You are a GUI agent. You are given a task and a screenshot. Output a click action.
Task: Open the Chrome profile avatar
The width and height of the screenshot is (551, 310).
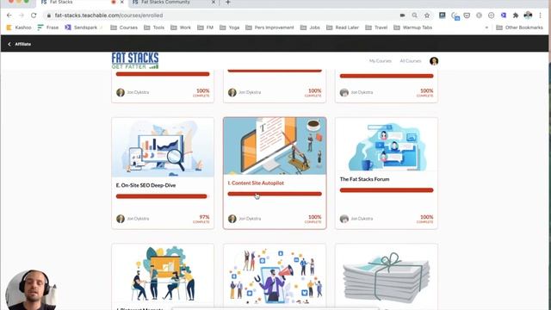(528, 15)
